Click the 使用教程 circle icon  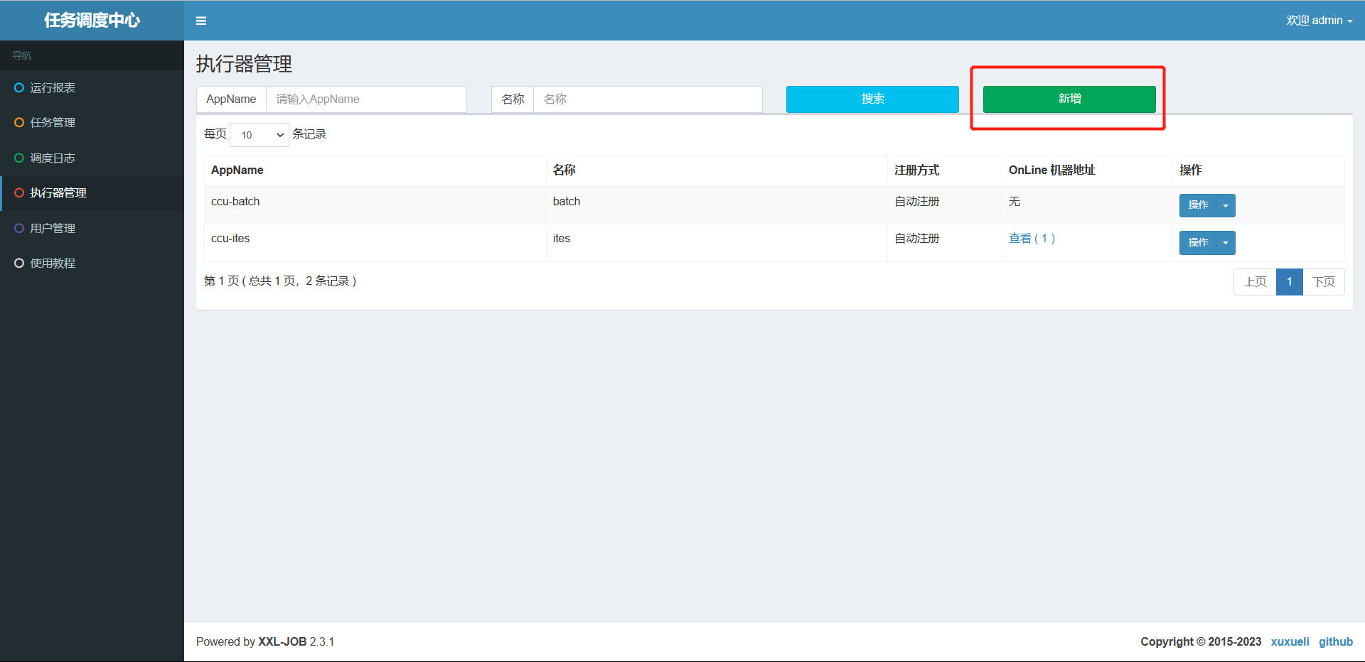pos(19,263)
